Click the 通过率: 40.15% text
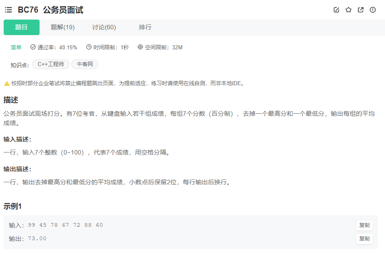The image size is (385, 254). [x=57, y=47]
